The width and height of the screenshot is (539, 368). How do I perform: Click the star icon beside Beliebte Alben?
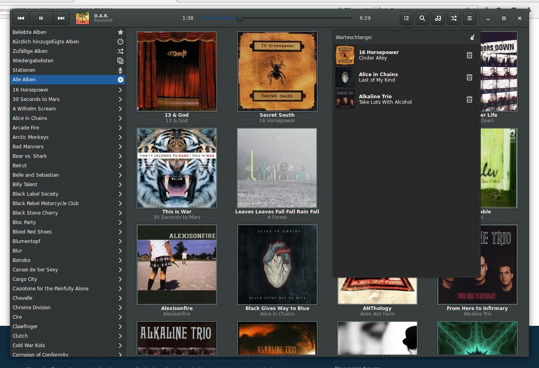click(121, 32)
